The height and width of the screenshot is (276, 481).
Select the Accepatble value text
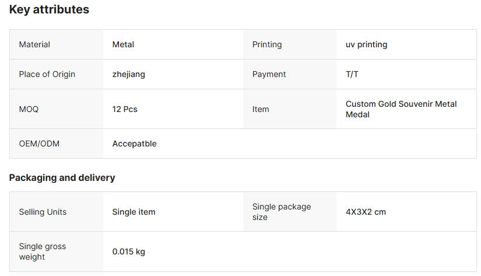tap(134, 144)
